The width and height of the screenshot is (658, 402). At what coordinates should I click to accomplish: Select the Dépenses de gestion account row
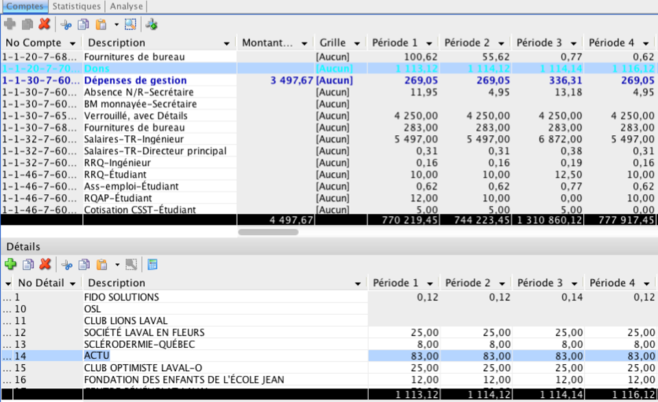pos(329,80)
